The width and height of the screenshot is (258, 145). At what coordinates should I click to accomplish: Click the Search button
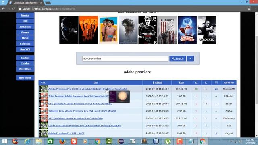click(178, 58)
